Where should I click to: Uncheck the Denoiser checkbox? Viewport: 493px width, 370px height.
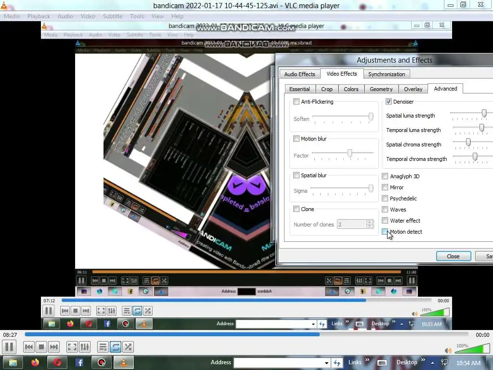(x=389, y=101)
